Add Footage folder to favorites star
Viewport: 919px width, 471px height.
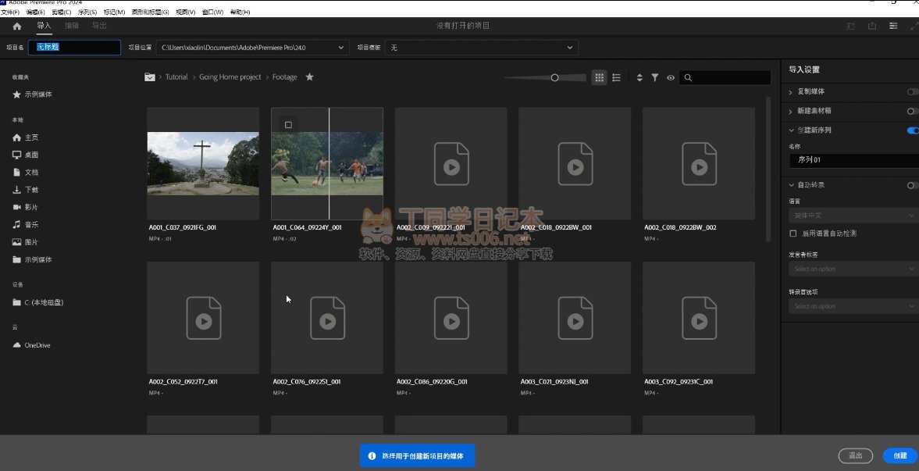[x=309, y=77]
